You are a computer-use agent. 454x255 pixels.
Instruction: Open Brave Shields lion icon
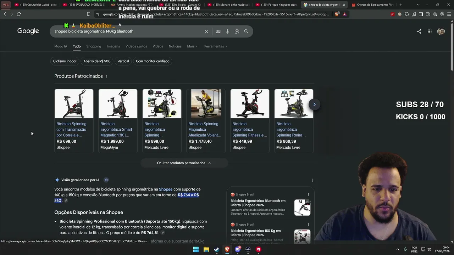[337, 14]
